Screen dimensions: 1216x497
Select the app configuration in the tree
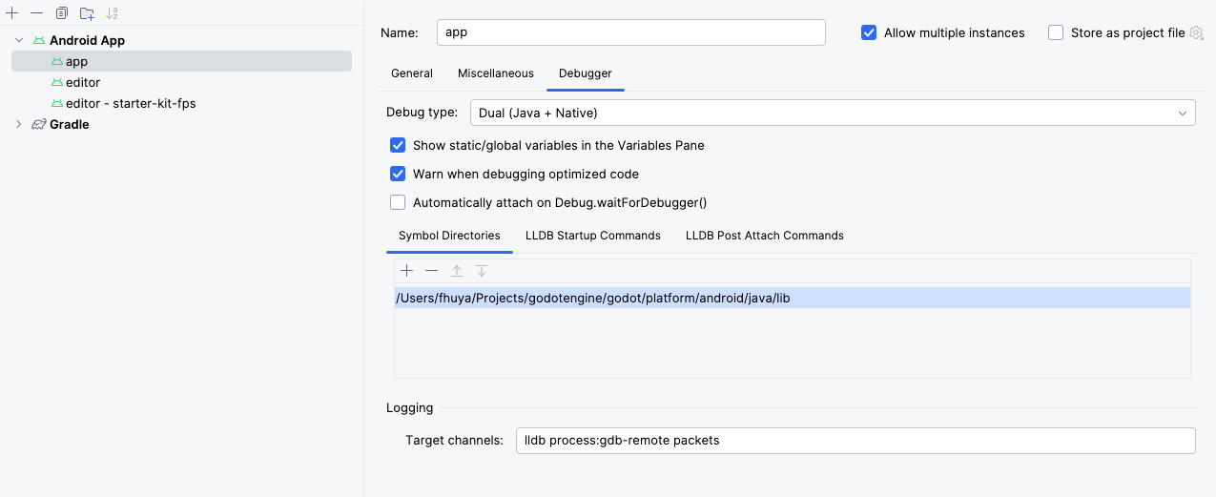tap(181, 62)
